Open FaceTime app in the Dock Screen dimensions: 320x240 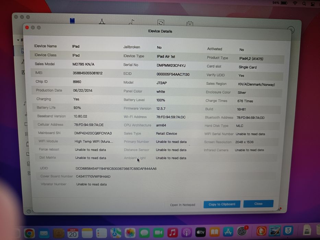(x=158, y=233)
